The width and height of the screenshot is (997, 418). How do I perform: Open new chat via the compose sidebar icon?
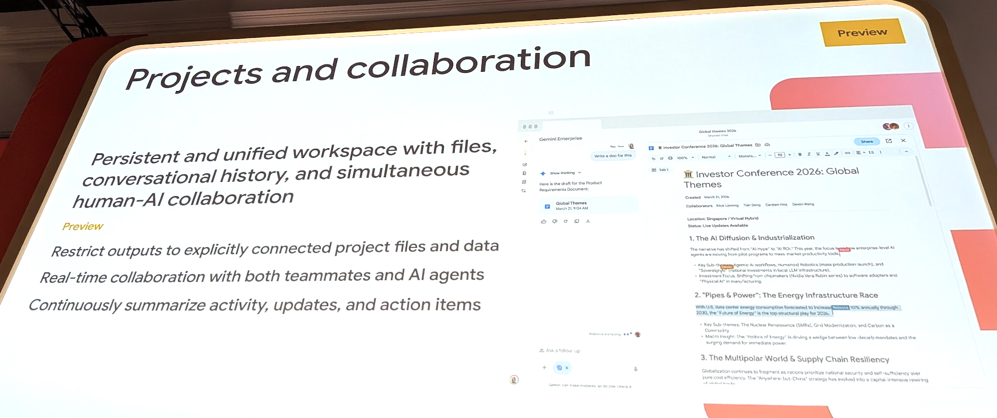525,164
